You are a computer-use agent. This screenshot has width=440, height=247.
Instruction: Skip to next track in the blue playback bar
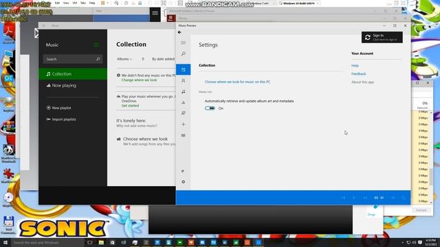tap(365, 198)
